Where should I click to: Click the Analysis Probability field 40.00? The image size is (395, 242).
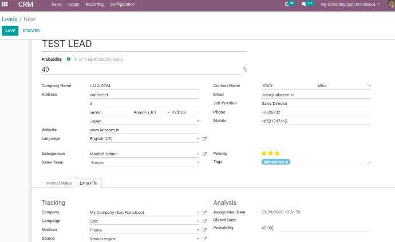tap(316, 228)
